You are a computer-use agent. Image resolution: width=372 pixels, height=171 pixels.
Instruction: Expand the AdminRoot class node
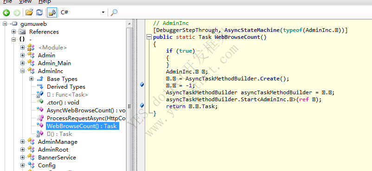coord(23,149)
